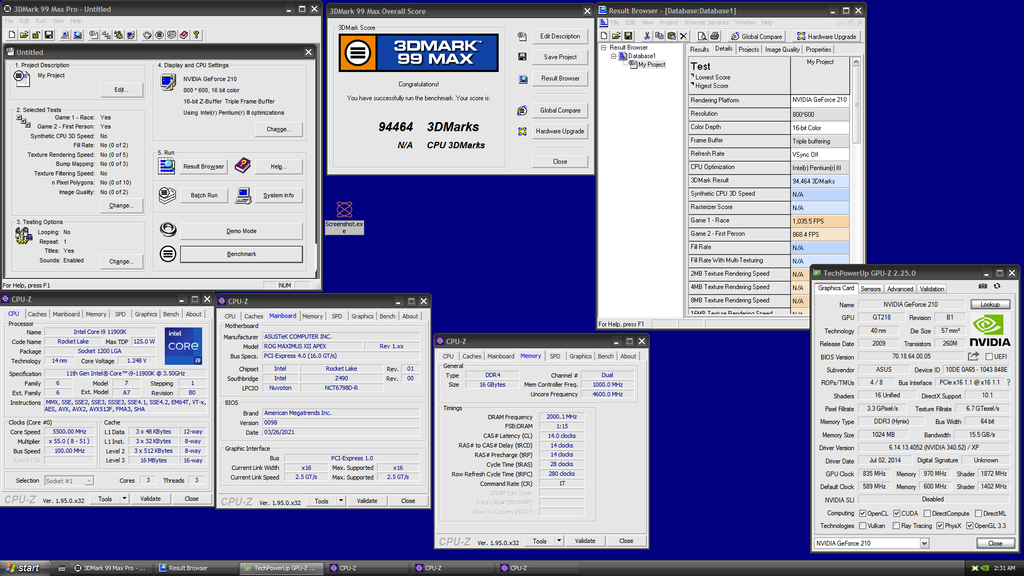Click scroll-up arrow in Result Browser details
Viewport: 1024px width, 576px height.
pos(856,61)
